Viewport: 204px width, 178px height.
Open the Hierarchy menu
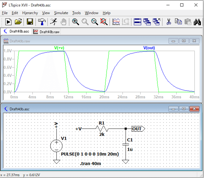[x=30, y=13]
